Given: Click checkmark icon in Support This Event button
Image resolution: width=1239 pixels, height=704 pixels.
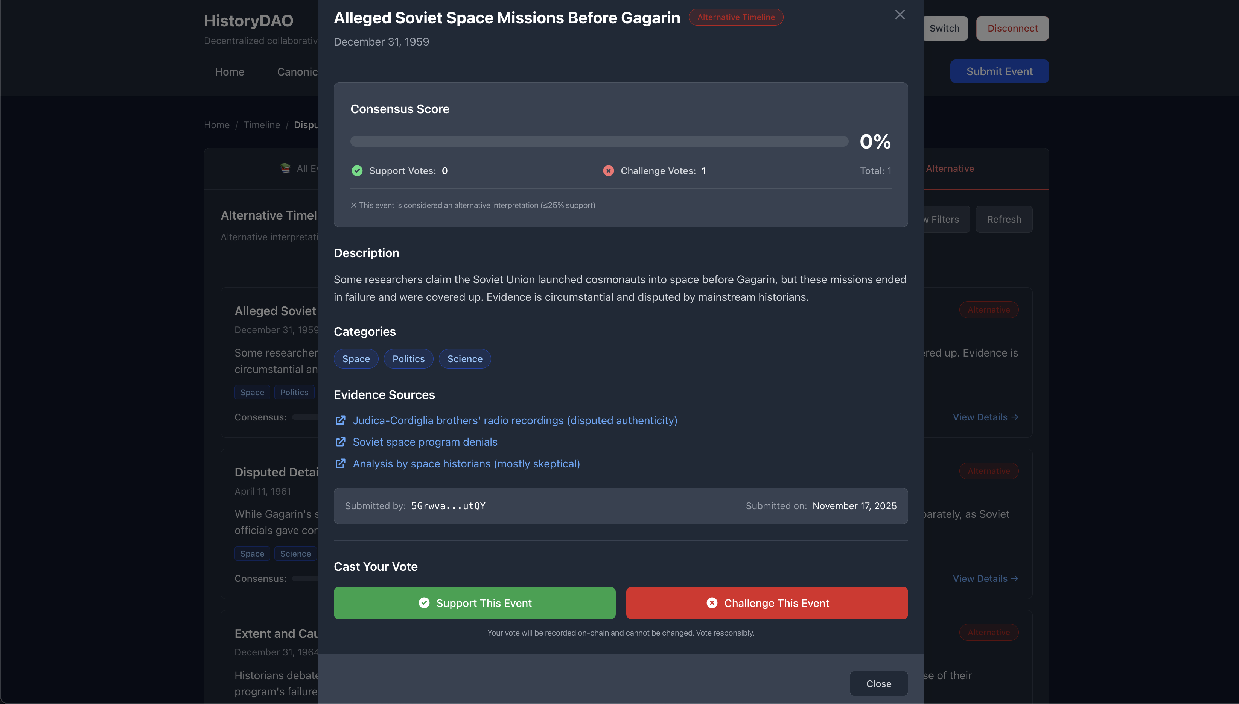Looking at the screenshot, I should pyautogui.click(x=424, y=603).
